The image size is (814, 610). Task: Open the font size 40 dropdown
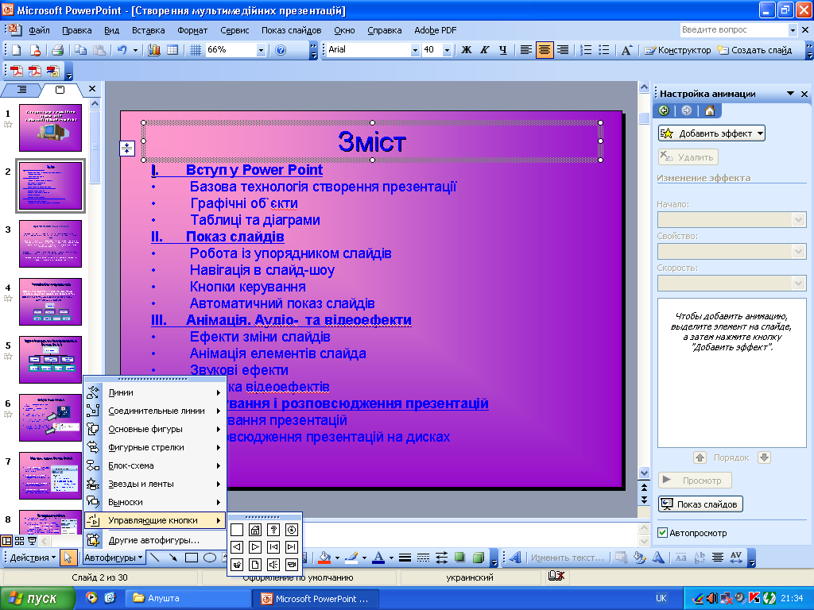447,50
